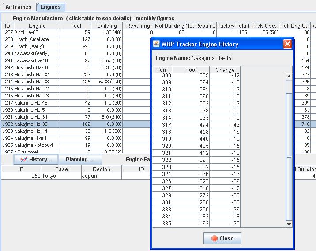
Task: Click the Not Building column header
Action: (x=169, y=26)
